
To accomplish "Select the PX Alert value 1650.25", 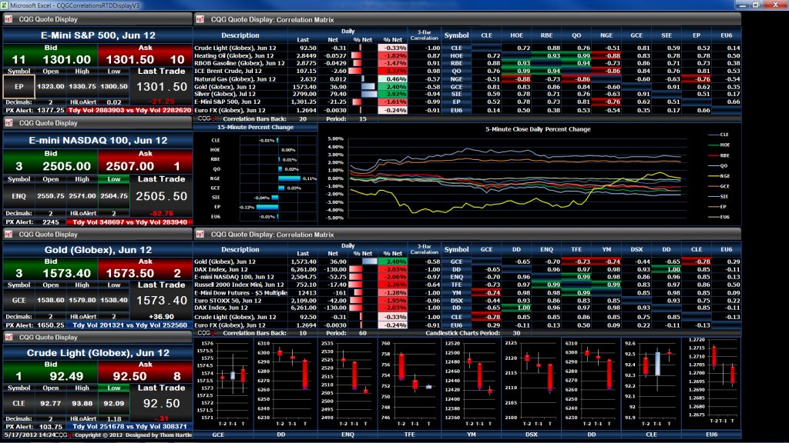I will 50,325.
